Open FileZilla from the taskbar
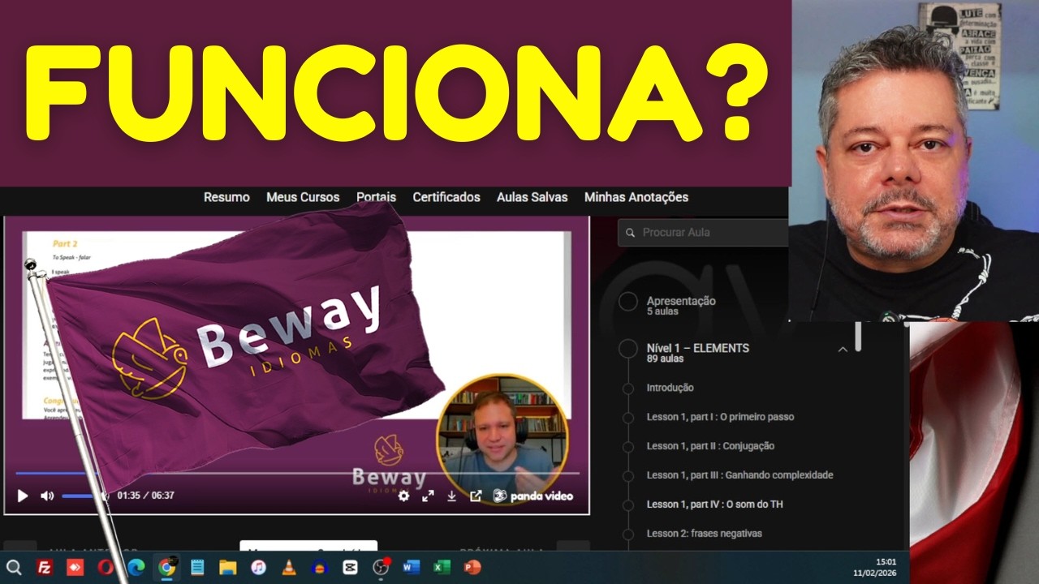The width and height of the screenshot is (1039, 584). click(45, 567)
